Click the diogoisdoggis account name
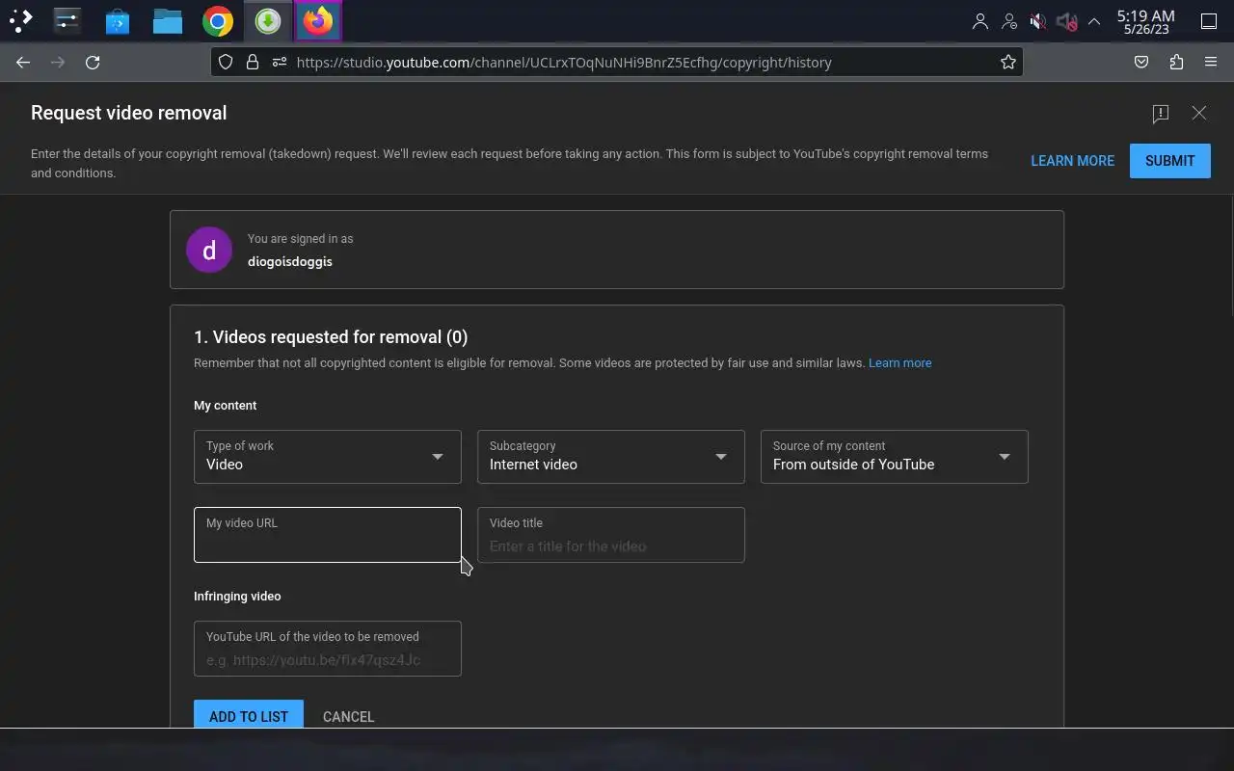 (x=289, y=261)
